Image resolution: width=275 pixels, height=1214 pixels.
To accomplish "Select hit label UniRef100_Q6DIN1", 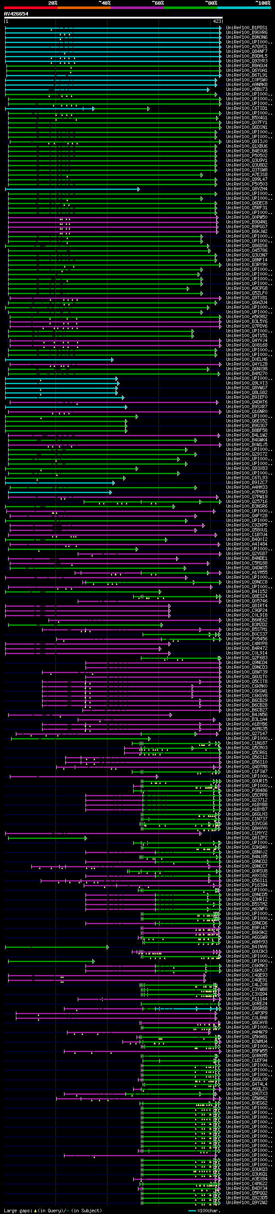I will point(246,127).
